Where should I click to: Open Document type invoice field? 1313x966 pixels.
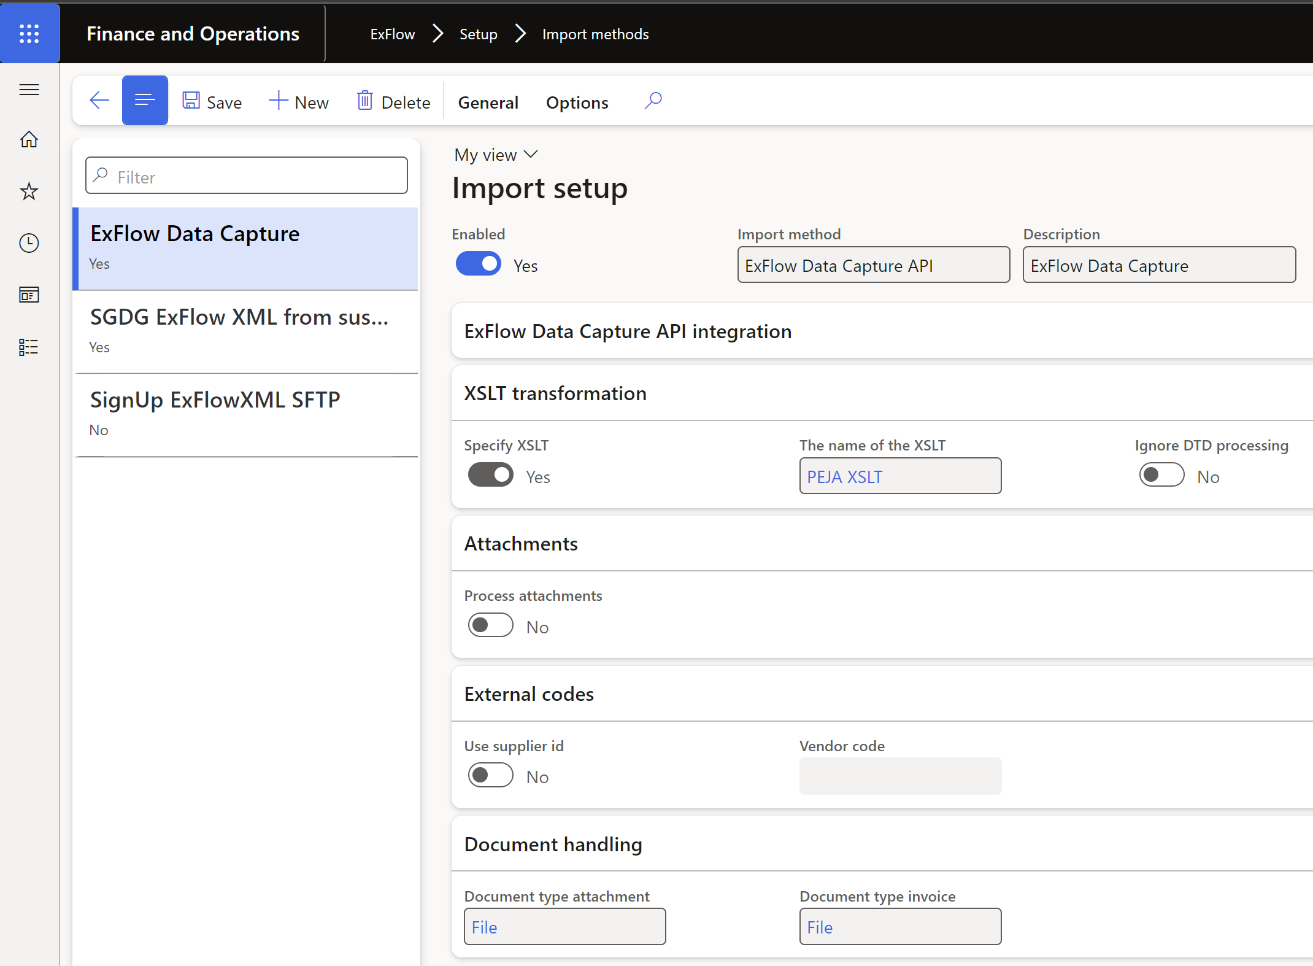pos(900,927)
